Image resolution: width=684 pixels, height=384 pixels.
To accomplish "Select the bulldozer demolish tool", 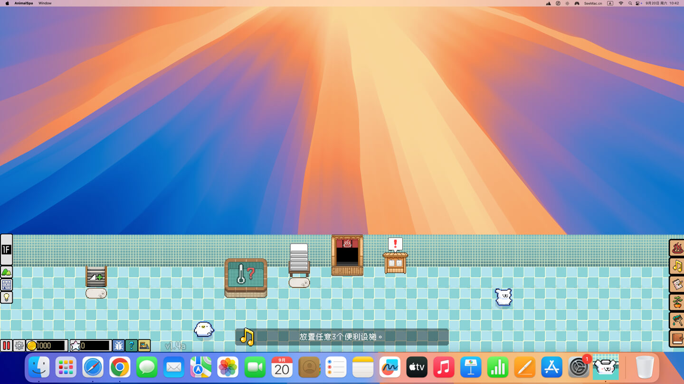I will pyautogui.click(x=144, y=346).
